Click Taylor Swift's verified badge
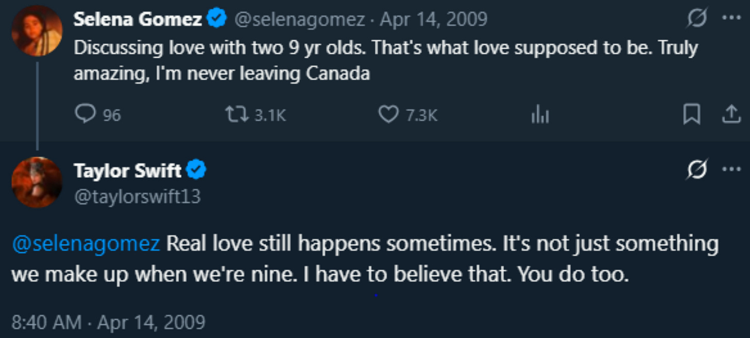 [197, 170]
